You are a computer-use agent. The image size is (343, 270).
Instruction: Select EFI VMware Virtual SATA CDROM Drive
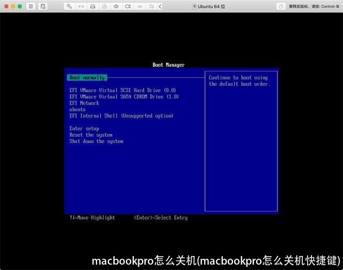point(124,96)
